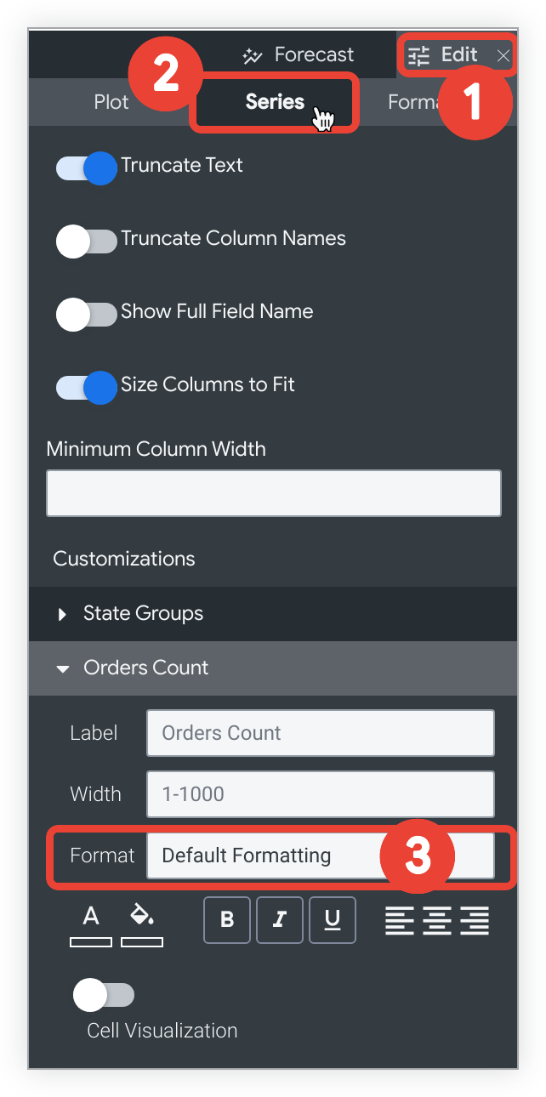
Task: Expand the State Groups section
Action: pyautogui.click(x=143, y=613)
